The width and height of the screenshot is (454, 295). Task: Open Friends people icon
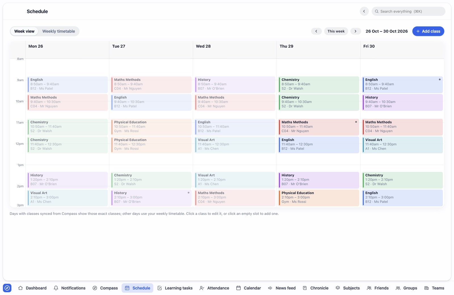369,288
